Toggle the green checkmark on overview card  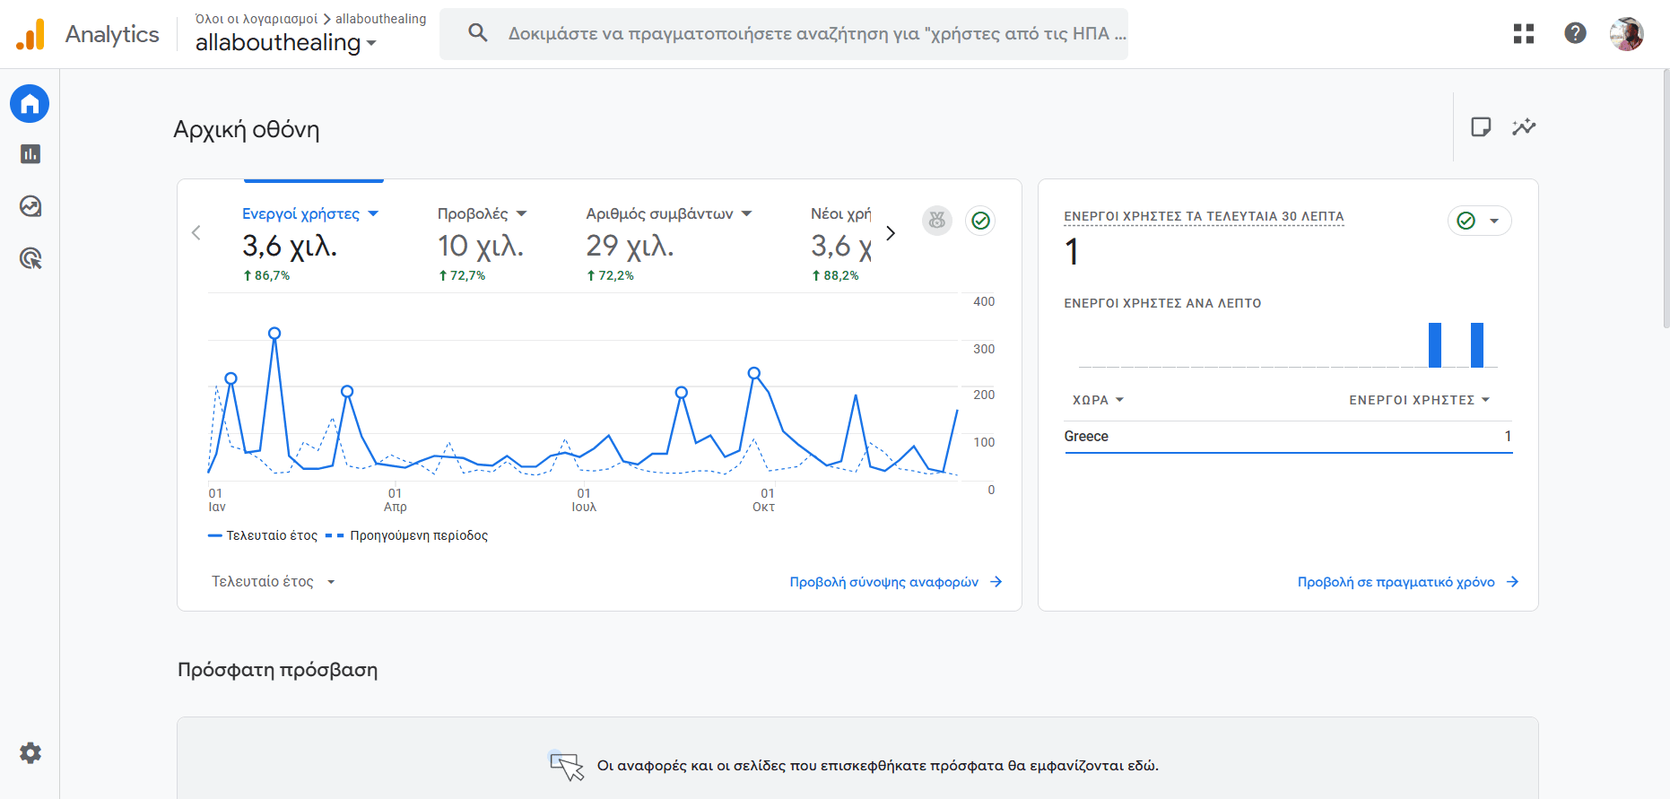coord(980,221)
